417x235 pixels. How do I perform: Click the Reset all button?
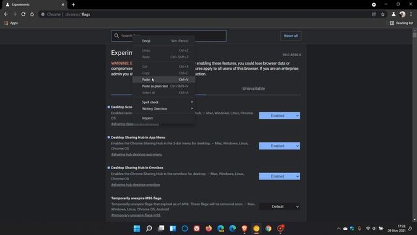pyautogui.click(x=291, y=36)
